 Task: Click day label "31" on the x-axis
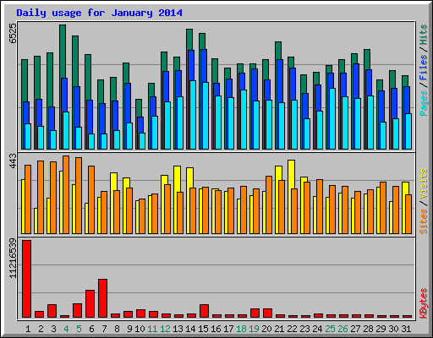pyautogui.click(x=406, y=329)
